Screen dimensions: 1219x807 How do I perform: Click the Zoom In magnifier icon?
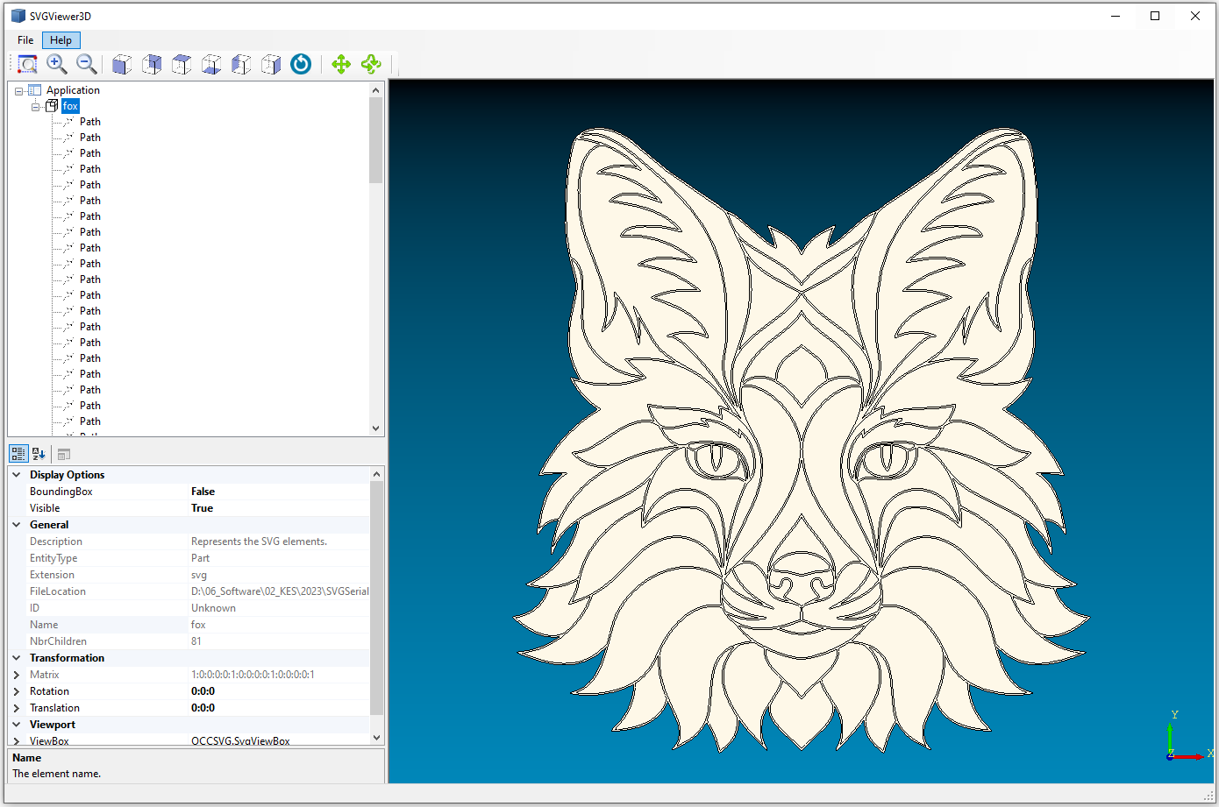coord(57,64)
